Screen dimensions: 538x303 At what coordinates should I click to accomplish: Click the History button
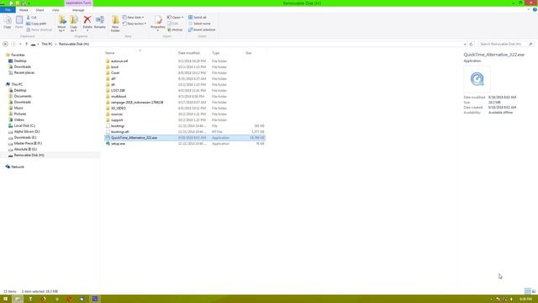coord(175,30)
